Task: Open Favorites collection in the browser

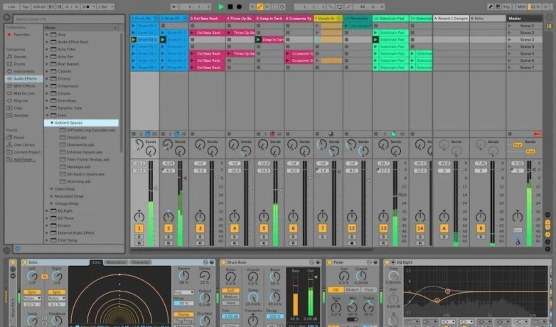Action: tap(21, 34)
